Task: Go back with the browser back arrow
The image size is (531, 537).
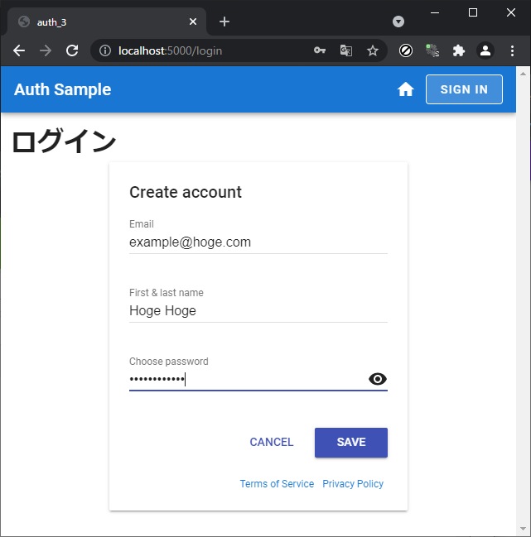Action: (19, 50)
